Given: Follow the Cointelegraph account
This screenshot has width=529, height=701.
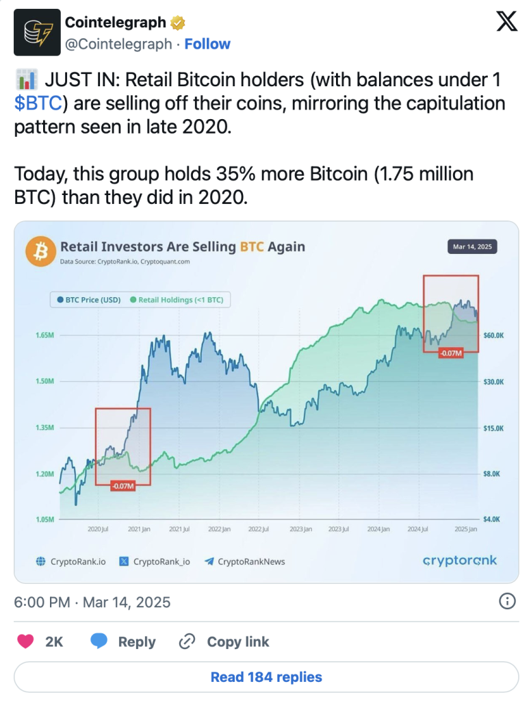Looking at the screenshot, I should (x=207, y=44).
